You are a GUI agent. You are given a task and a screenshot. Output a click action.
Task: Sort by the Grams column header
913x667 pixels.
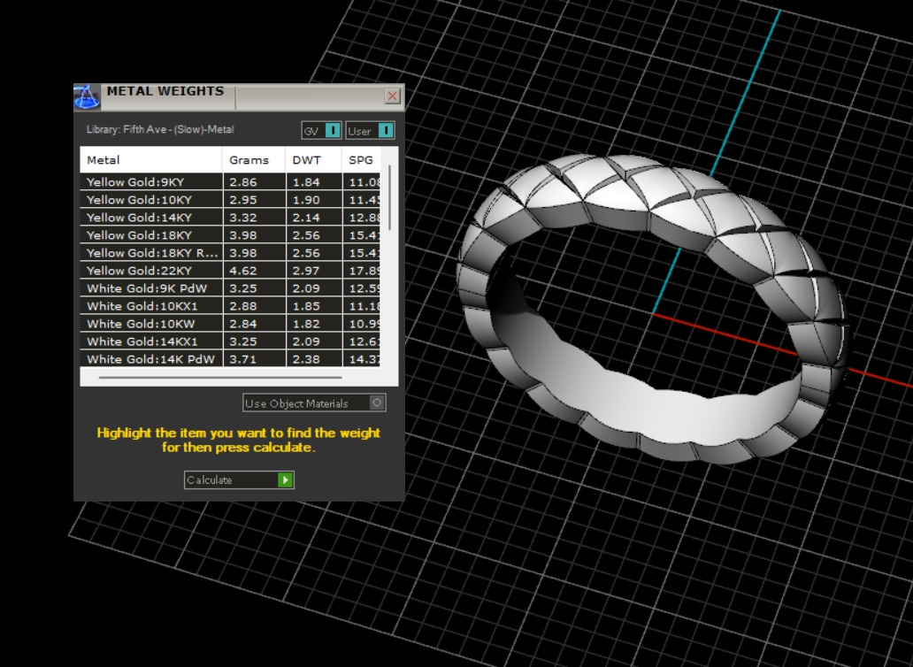pos(254,160)
